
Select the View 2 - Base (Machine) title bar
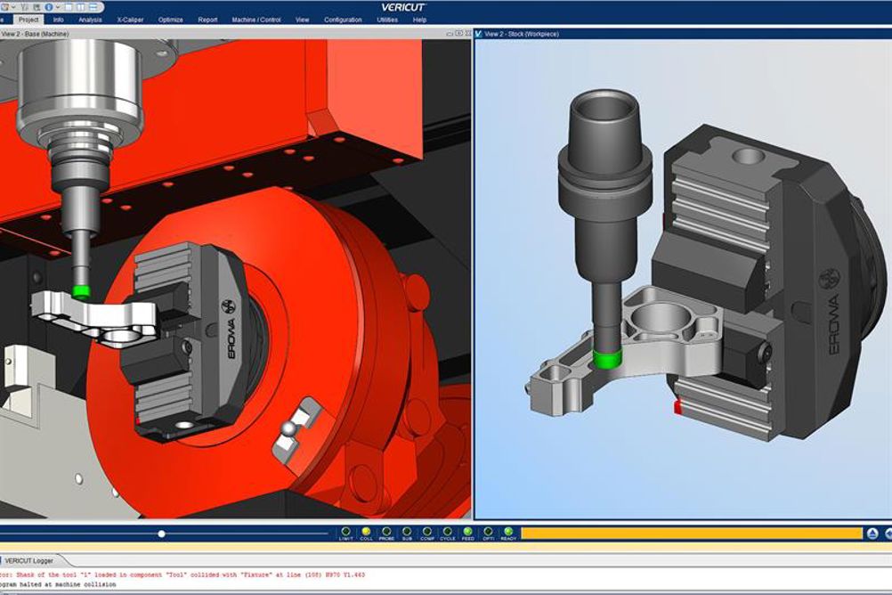[x=236, y=34]
